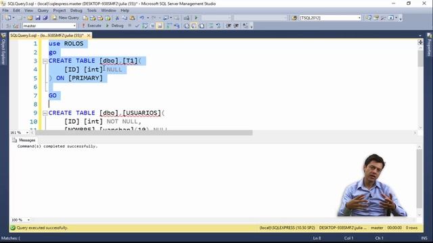Screen dimensions: 433x243
Task: Click the New Query button
Action: [66, 18]
